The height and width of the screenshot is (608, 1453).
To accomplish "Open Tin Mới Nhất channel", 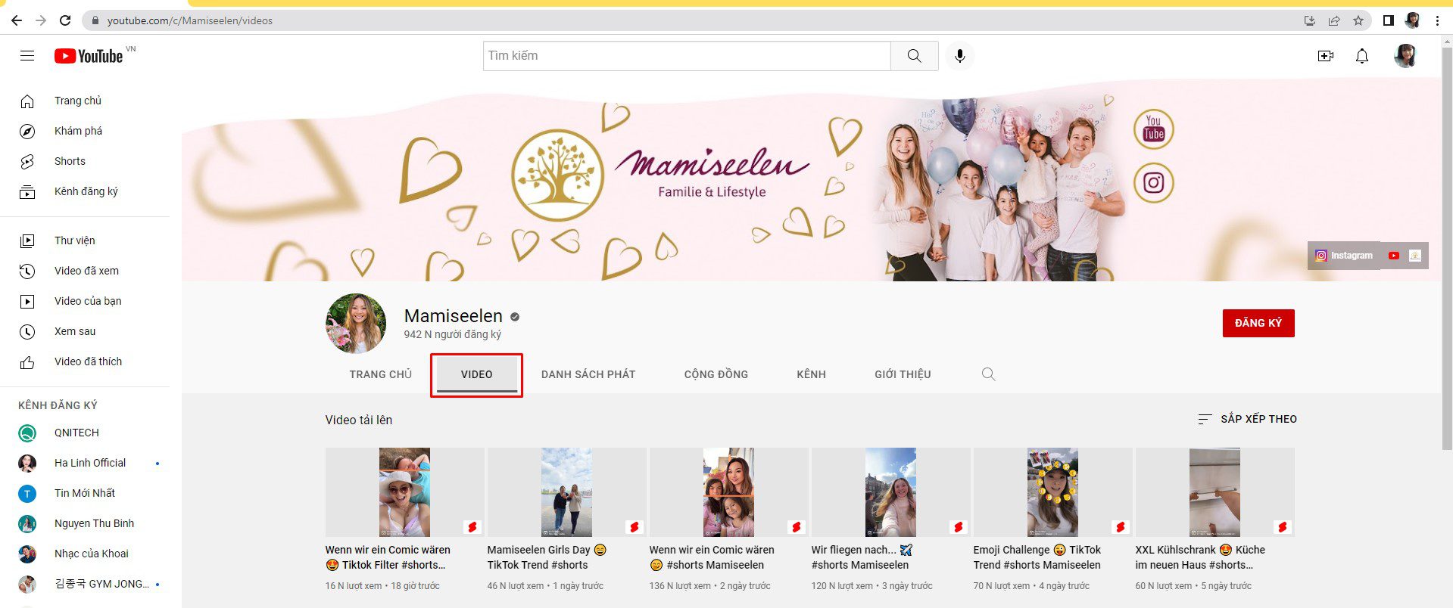I will pos(85,493).
